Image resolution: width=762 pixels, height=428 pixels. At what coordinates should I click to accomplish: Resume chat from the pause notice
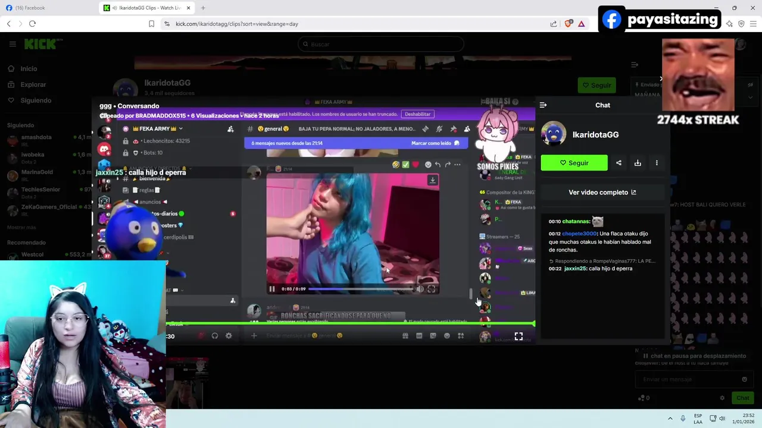click(x=695, y=355)
